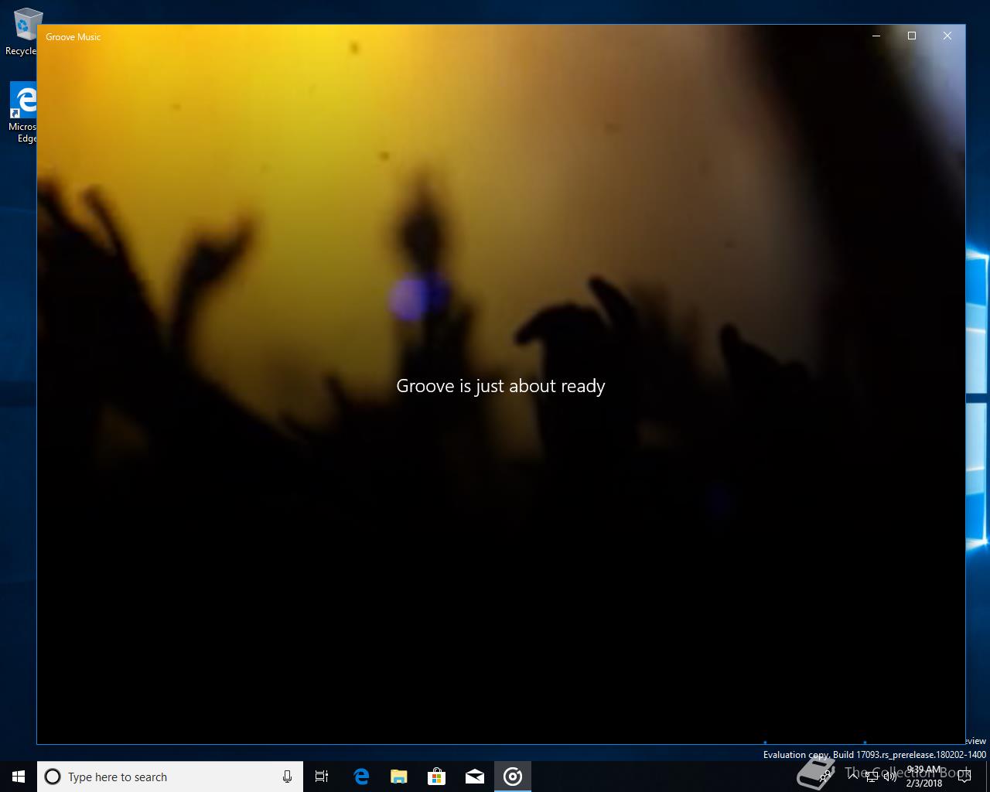Open the Action Center notifications icon
Screen dimensions: 990x792
964,777
